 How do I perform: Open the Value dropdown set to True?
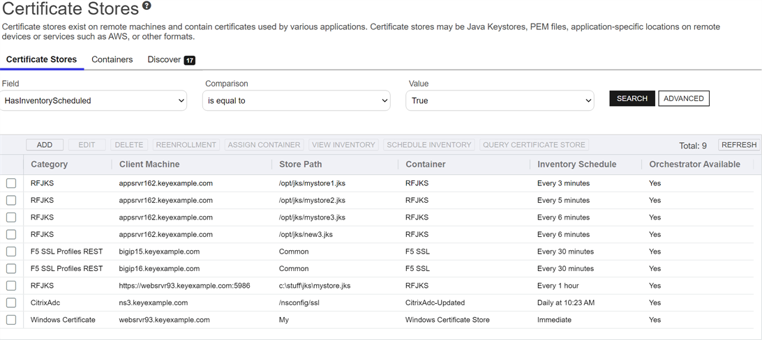pyautogui.click(x=500, y=100)
